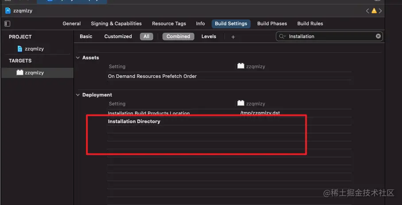Click inside the Installation search field
Screen dimensions: 402x205
coord(330,36)
